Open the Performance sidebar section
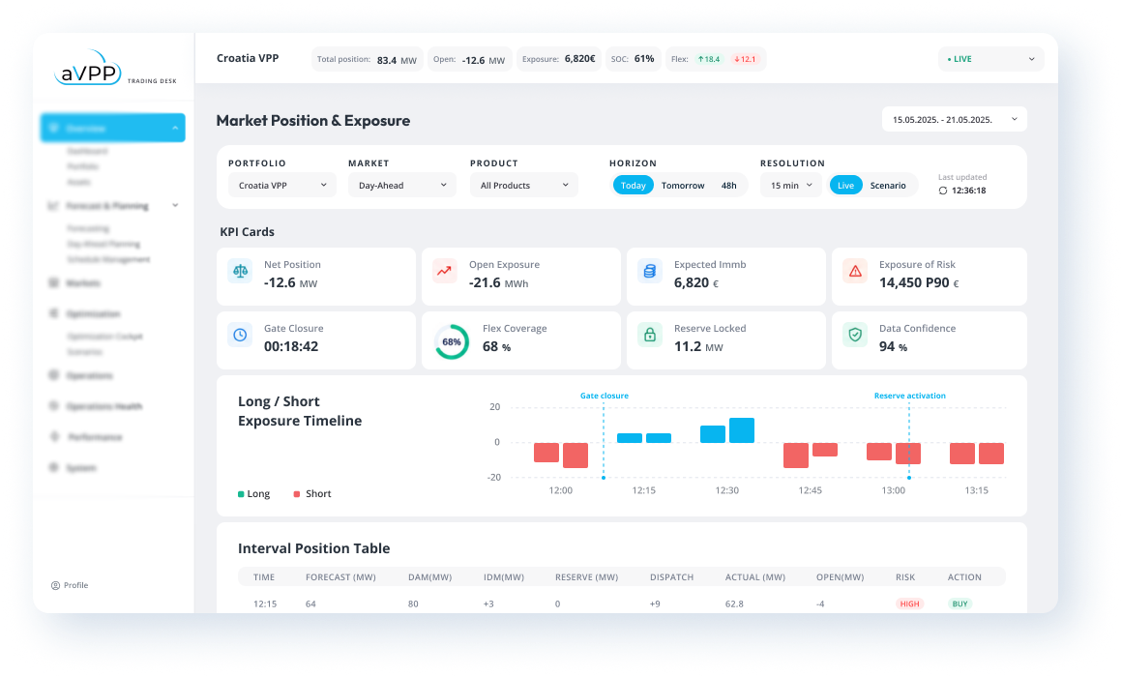 (x=95, y=436)
